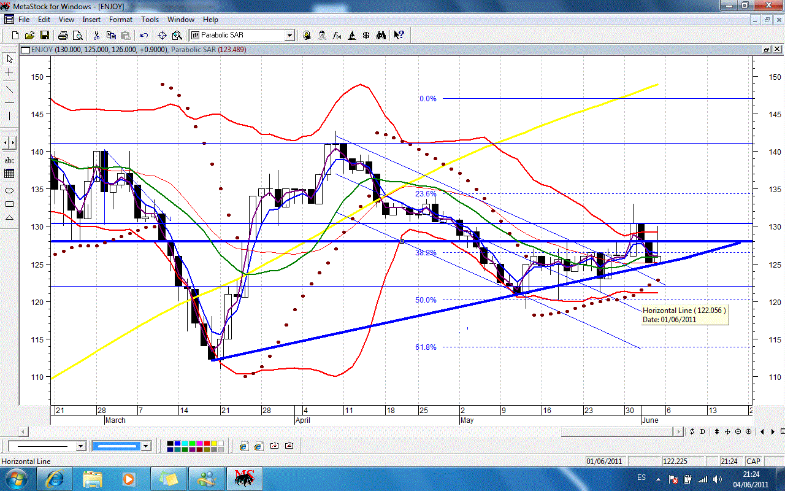Click the chart layout 1 icon
Viewport: 785px width, 491px height.
pos(274,446)
